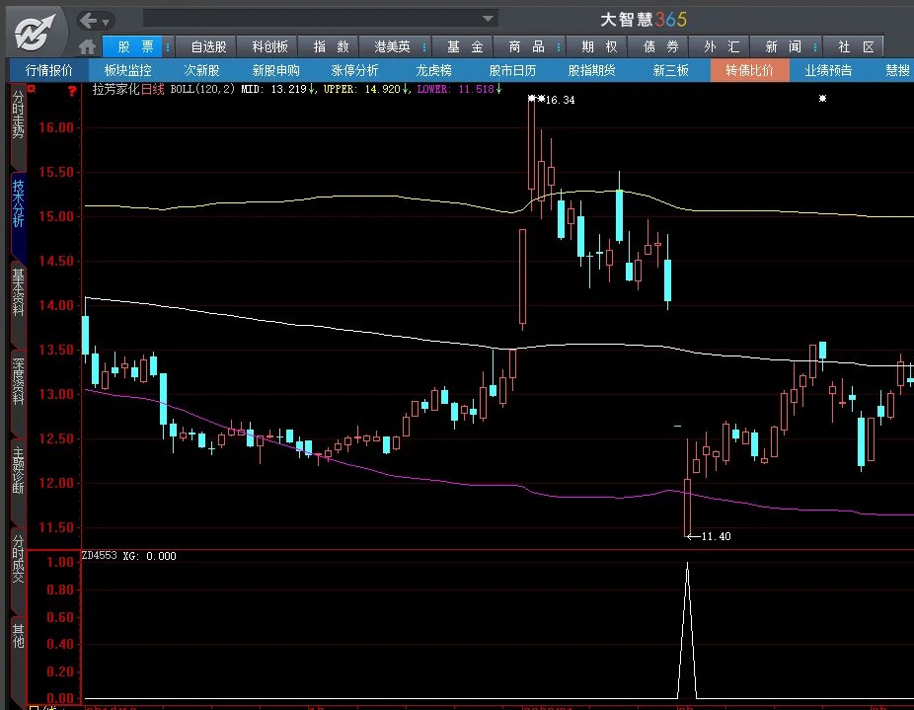
Task: Go to home via house icon
Action: pos(88,46)
